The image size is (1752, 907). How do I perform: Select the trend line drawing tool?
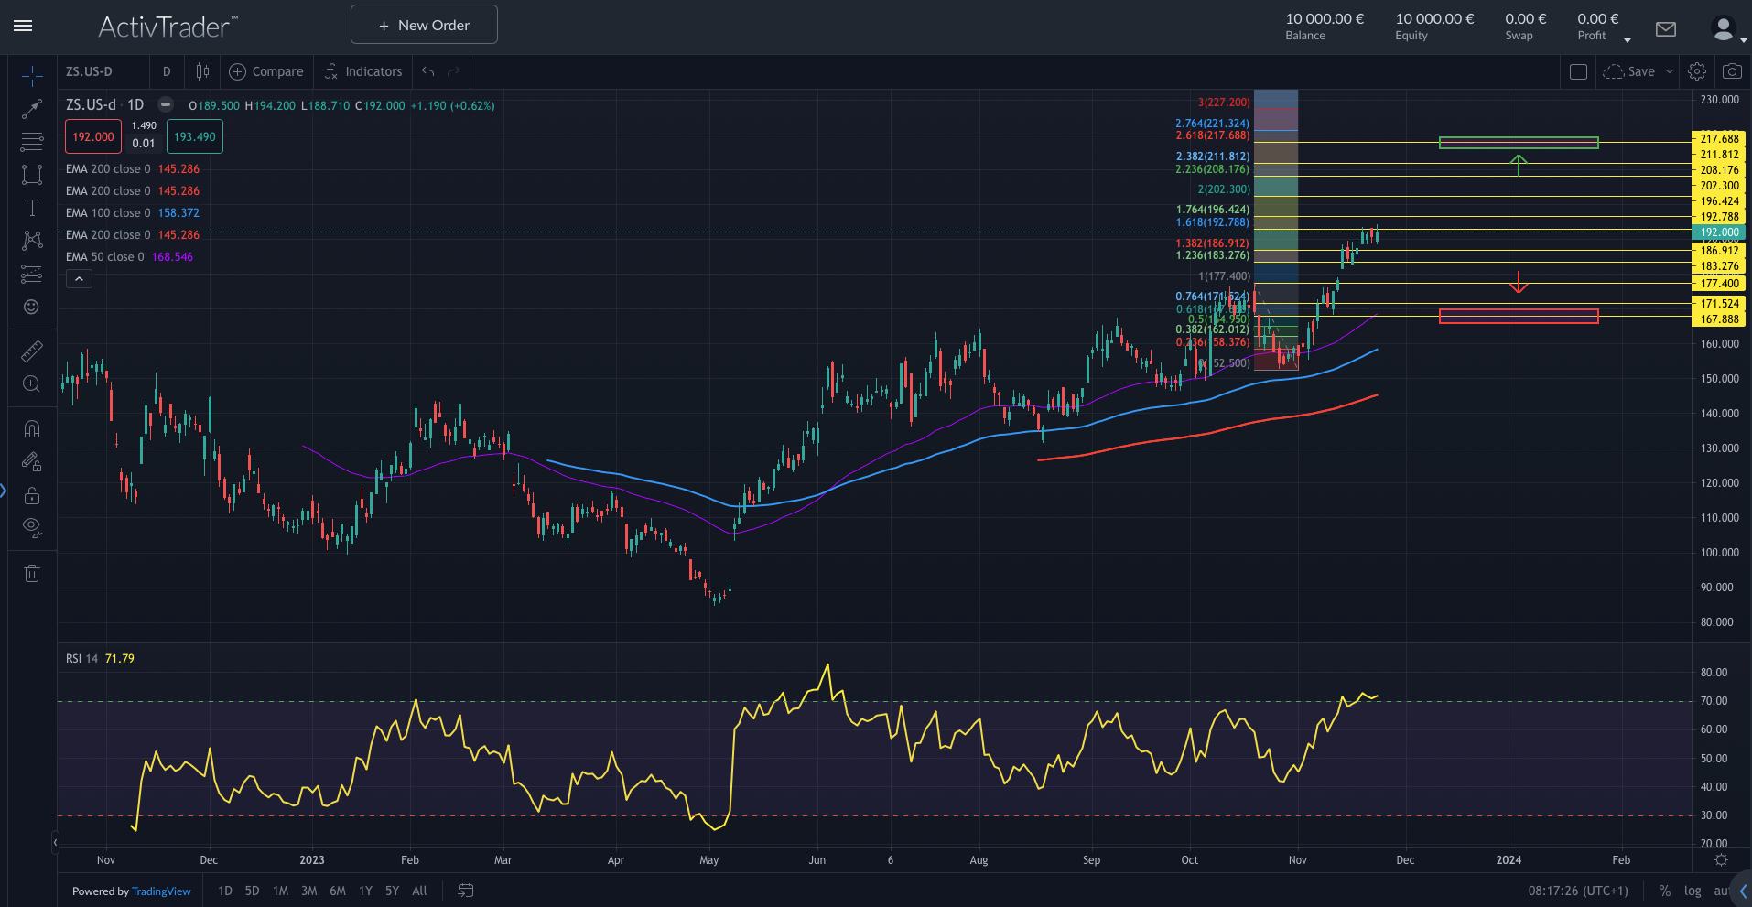pos(32,109)
